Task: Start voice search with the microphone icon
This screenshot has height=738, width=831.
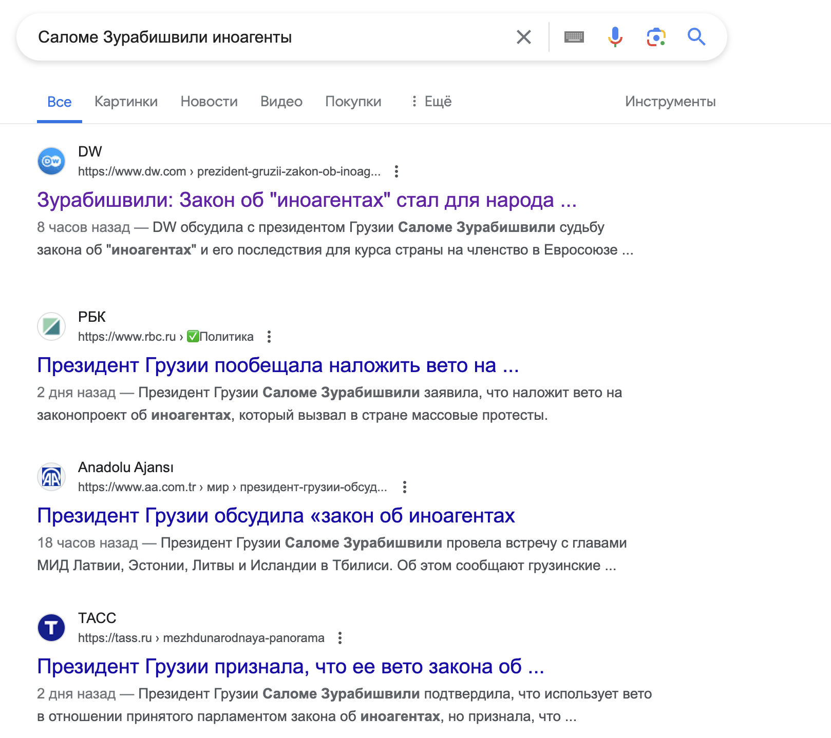Action: [614, 36]
